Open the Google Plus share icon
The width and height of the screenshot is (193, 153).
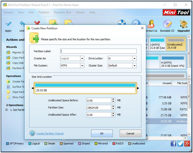pos(187,144)
